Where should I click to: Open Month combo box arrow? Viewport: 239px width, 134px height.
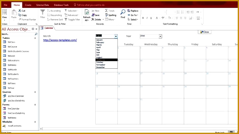point(116,36)
